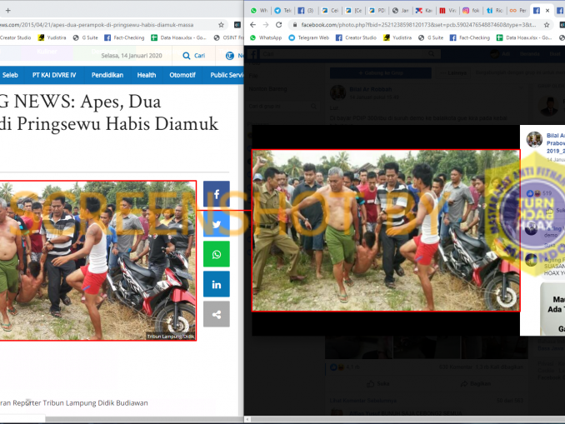Viewport: 565px width, 424px height.
Task: Click the date 'Selasa, 14 Januari 2020'
Action: point(132,56)
